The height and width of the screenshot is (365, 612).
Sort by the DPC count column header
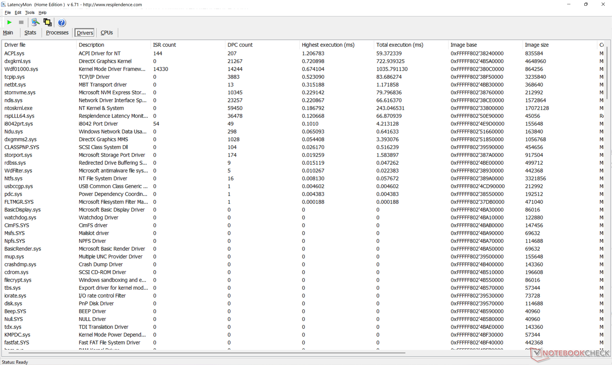click(240, 45)
